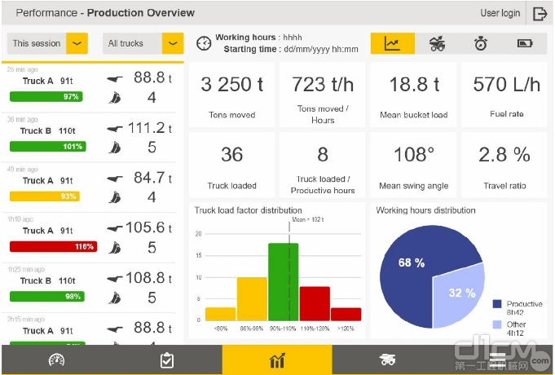Open the gauge dashboard in bottom bar
This screenshot has width=555, height=375.
click(56, 360)
